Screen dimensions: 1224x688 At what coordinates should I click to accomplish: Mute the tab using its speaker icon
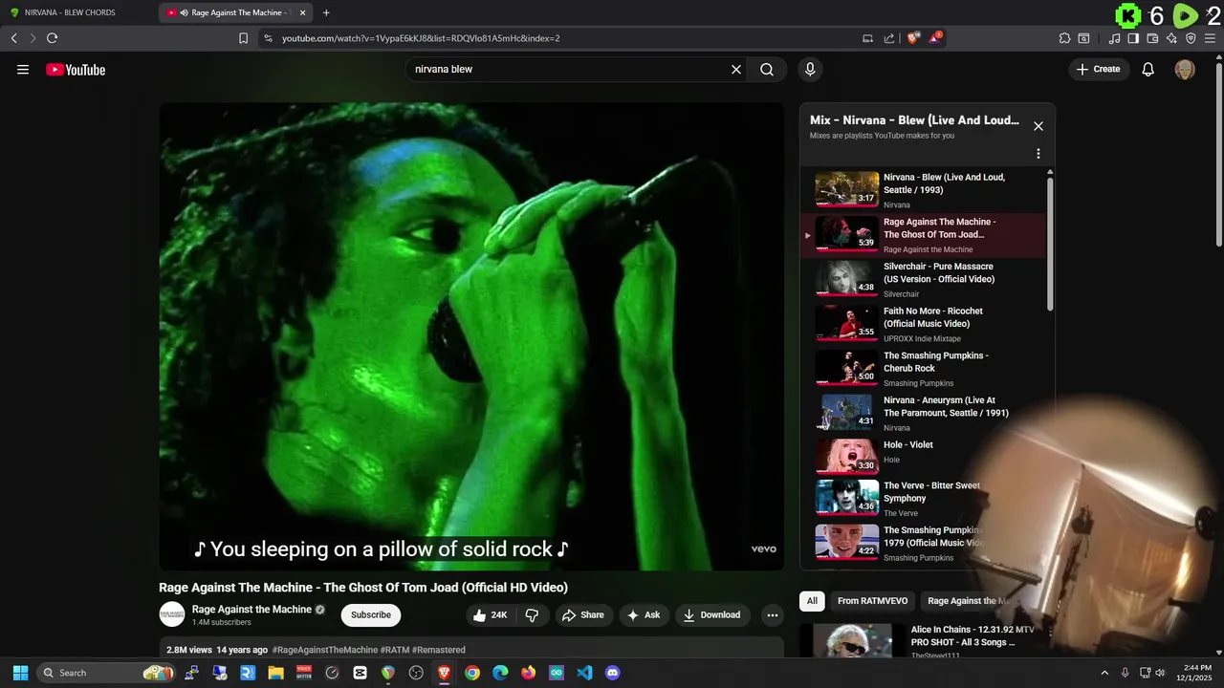[184, 12]
